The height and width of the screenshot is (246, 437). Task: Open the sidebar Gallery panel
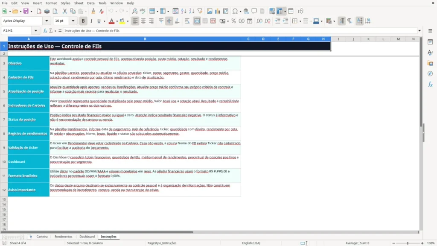coord(430,63)
